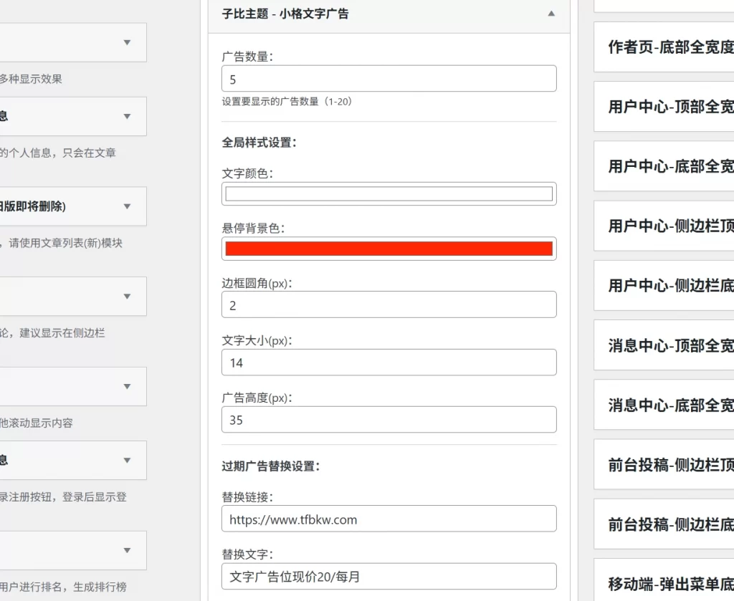Screen dimensions: 734x601
Task: Click the 广告数量 input showing 5
Action: pyautogui.click(x=389, y=78)
